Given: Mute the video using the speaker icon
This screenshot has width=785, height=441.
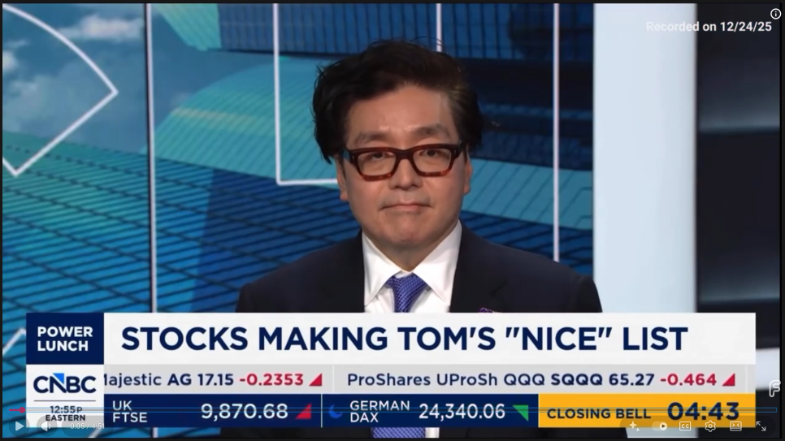Looking at the screenshot, I should tap(46, 426).
